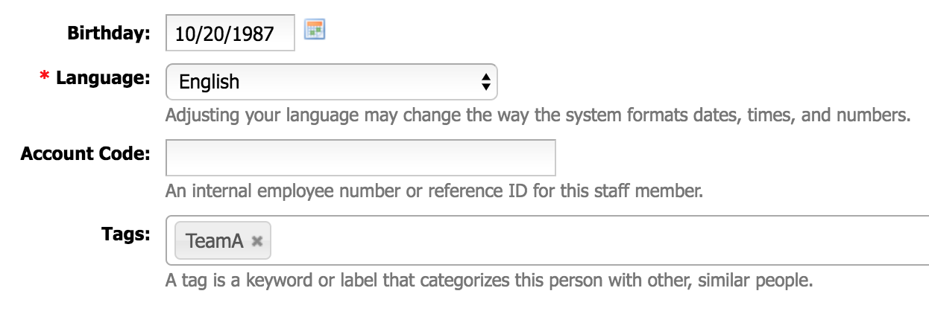Image resolution: width=929 pixels, height=317 pixels.
Task: Click the TeamA label text in tag
Action: click(x=215, y=241)
